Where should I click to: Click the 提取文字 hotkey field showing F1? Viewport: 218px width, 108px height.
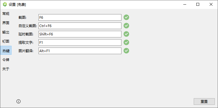(x=80, y=43)
